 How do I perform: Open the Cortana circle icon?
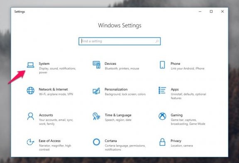97,142
